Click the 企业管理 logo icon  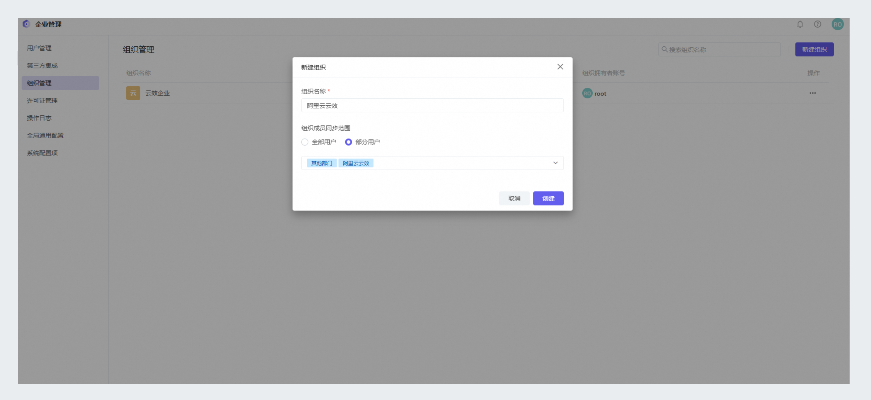coord(26,24)
